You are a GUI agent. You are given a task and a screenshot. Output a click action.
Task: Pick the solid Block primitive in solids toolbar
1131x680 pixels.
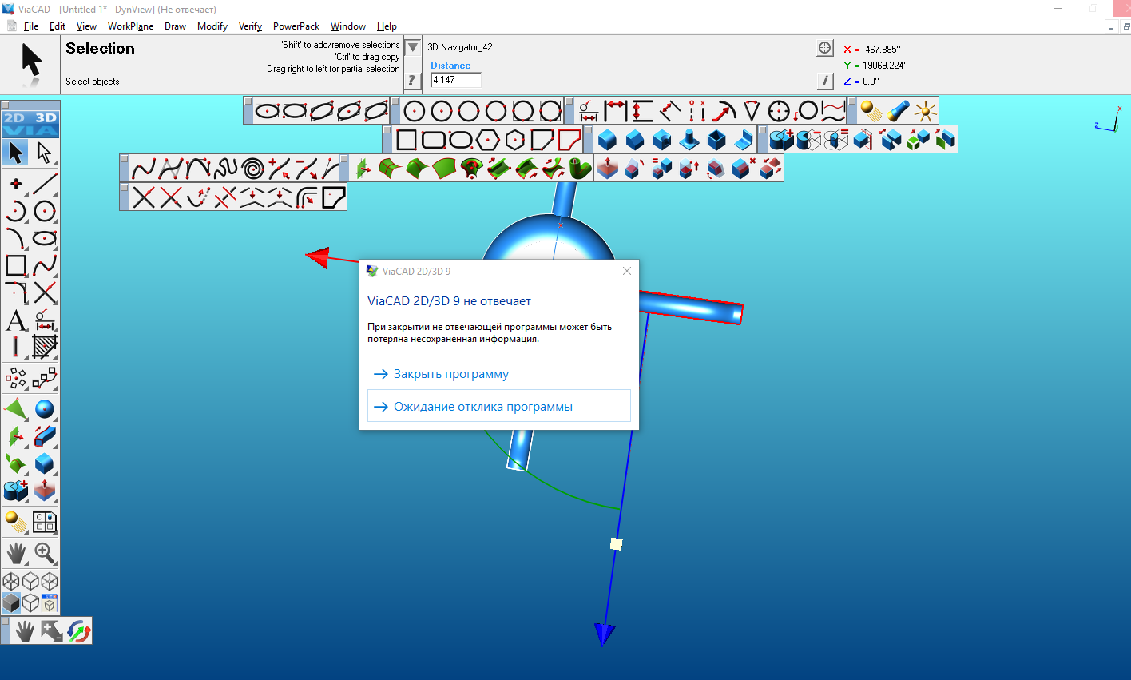point(608,140)
